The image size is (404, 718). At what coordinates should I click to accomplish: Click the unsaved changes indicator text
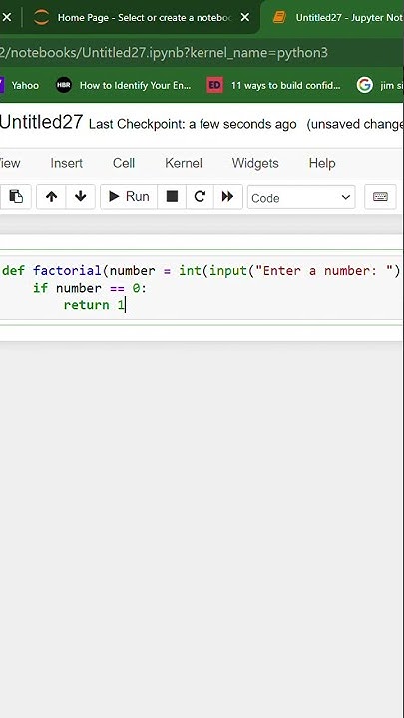coord(355,124)
